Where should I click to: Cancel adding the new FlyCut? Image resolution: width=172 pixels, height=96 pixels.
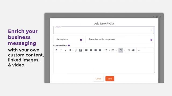click(x=99, y=79)
